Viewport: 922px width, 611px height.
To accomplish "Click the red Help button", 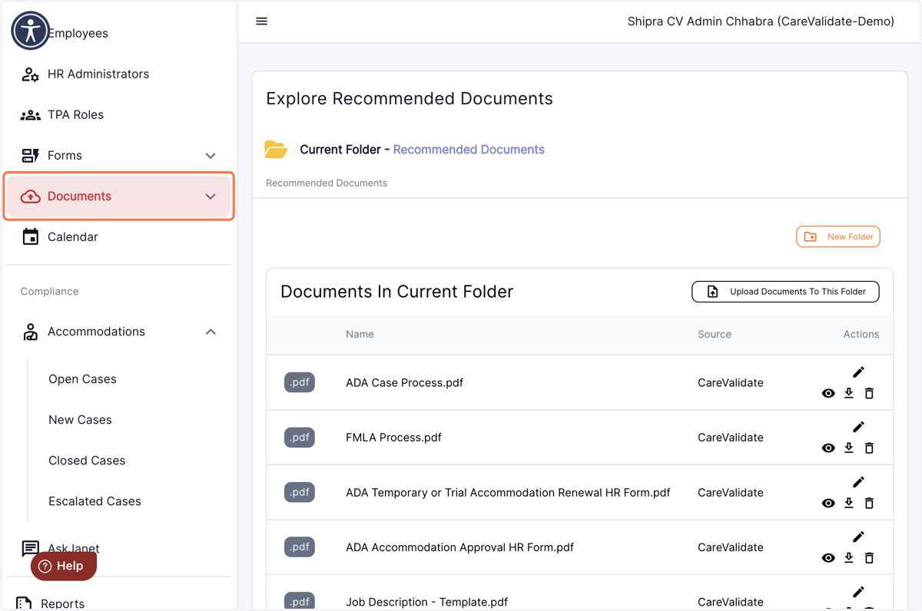I will tap(64, 566).
